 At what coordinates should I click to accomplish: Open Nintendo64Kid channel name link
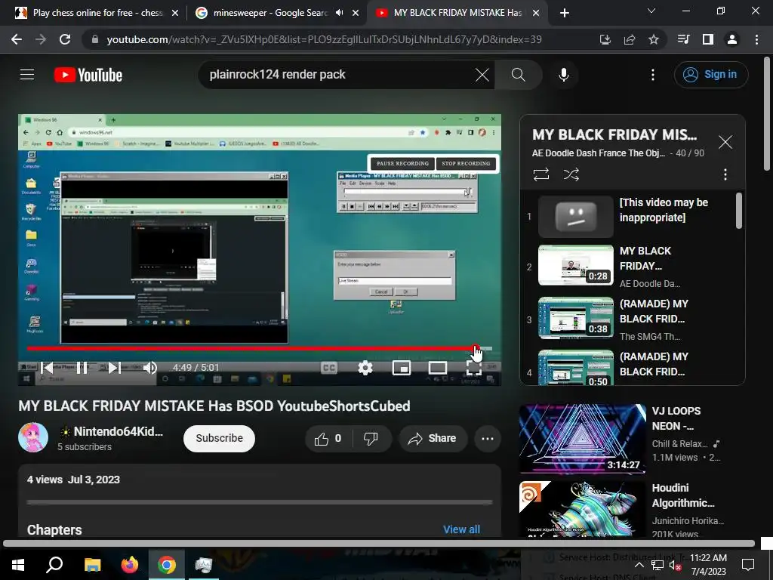[119, 431]
